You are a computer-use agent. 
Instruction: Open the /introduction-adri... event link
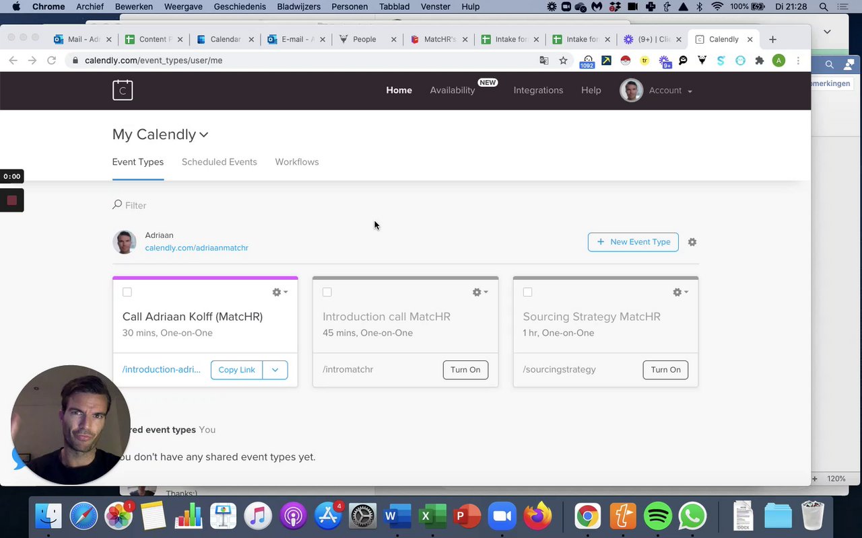[x=162, y=370]
